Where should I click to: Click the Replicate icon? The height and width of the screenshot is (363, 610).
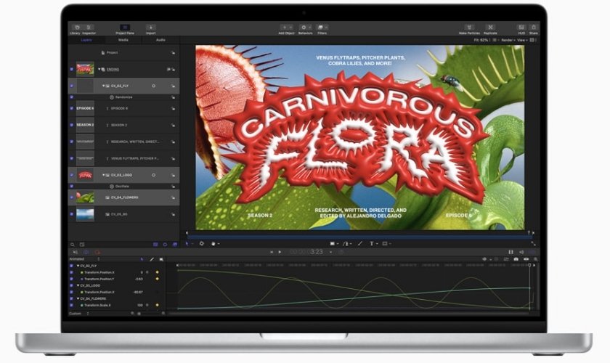(490, 28)
